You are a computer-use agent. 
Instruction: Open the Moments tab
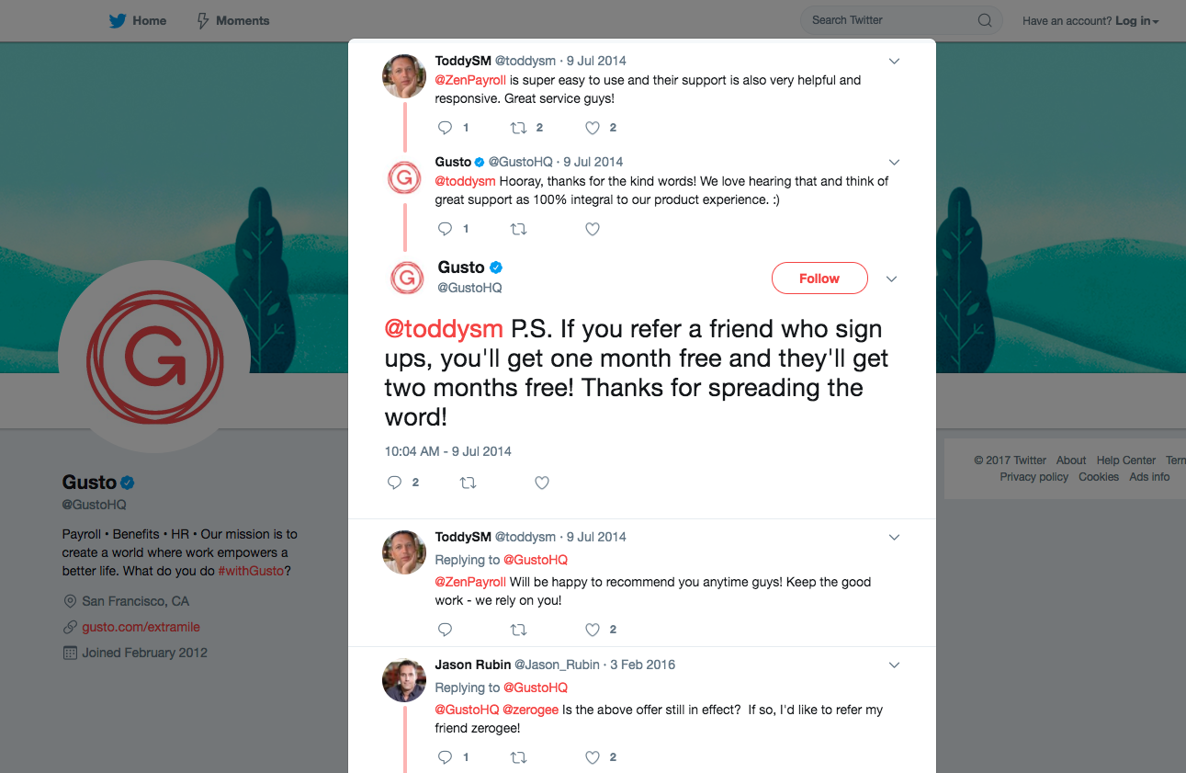point(243,20)
